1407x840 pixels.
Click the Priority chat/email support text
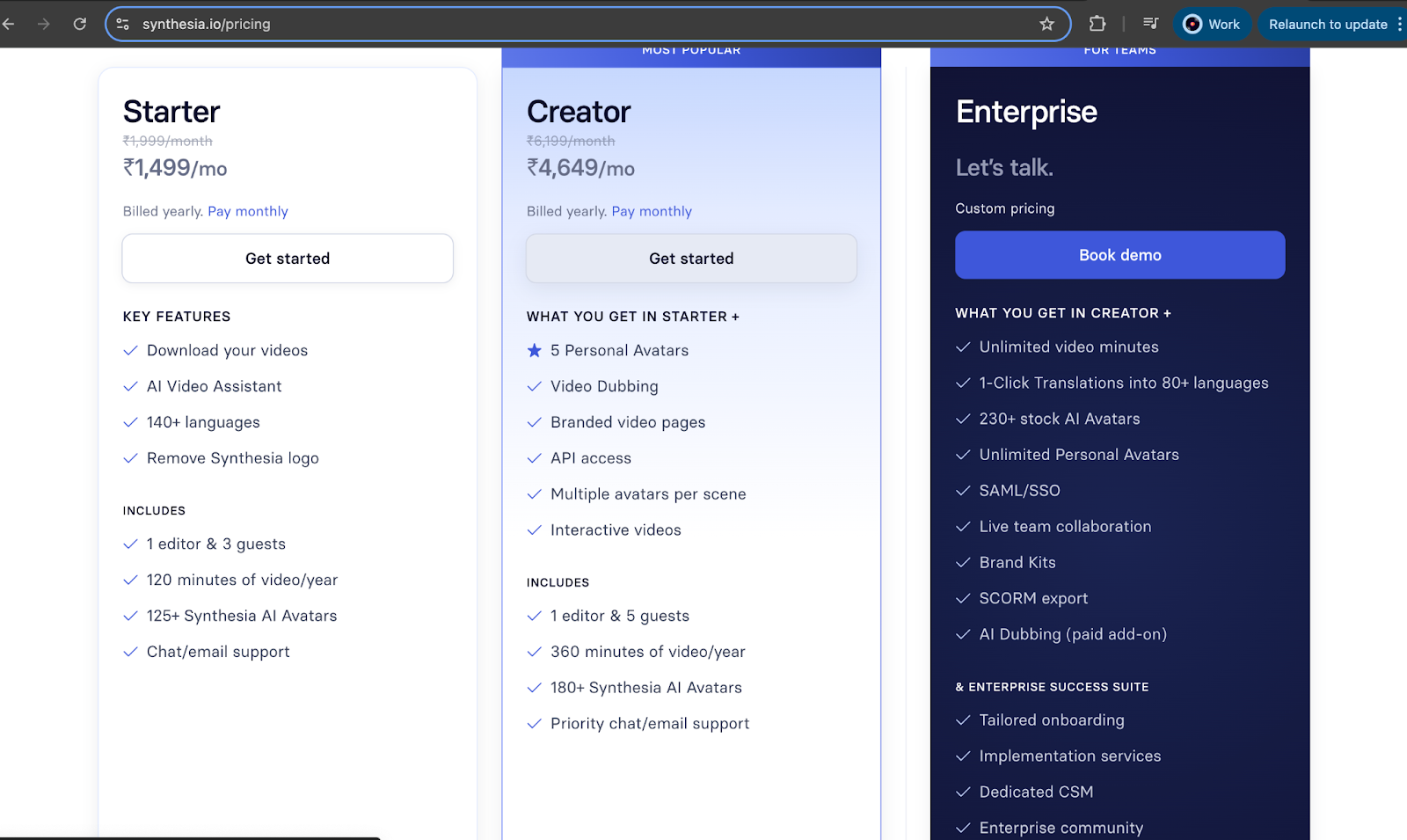pyautogui.click(x=650, y=724)
